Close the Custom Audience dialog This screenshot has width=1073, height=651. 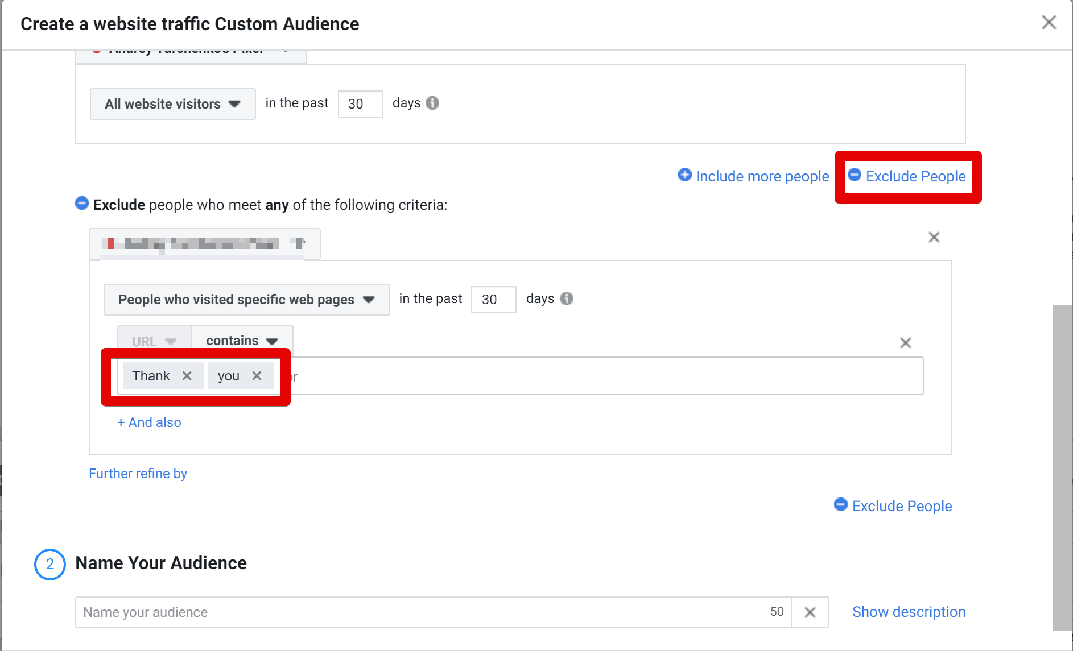1049,23
